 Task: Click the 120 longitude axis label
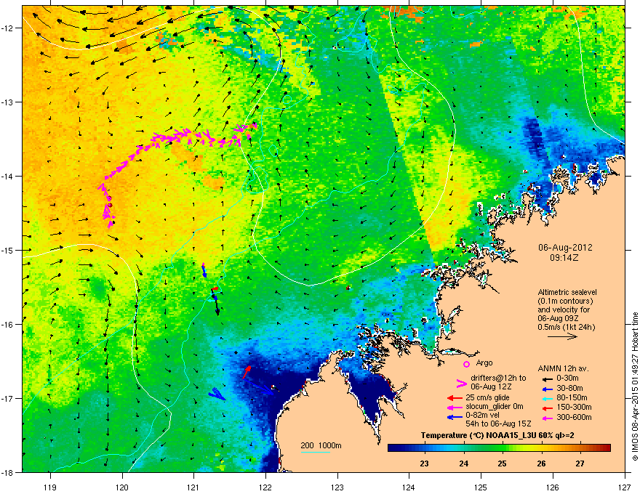tap(122, 487)
